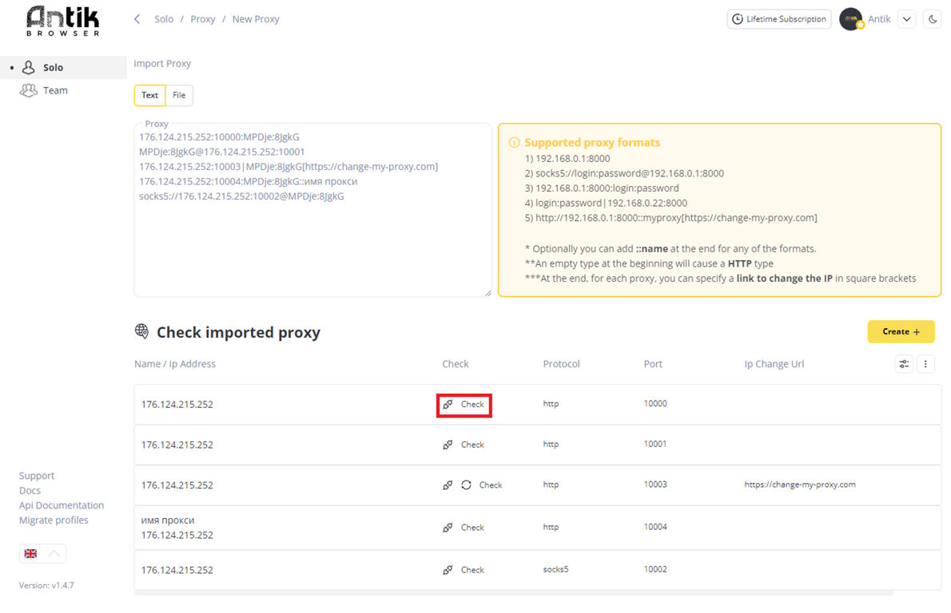The width and height of the screenshot is (951, 613).
Task: Click the globe icon beside Check imported proxy
Action: 142,331
